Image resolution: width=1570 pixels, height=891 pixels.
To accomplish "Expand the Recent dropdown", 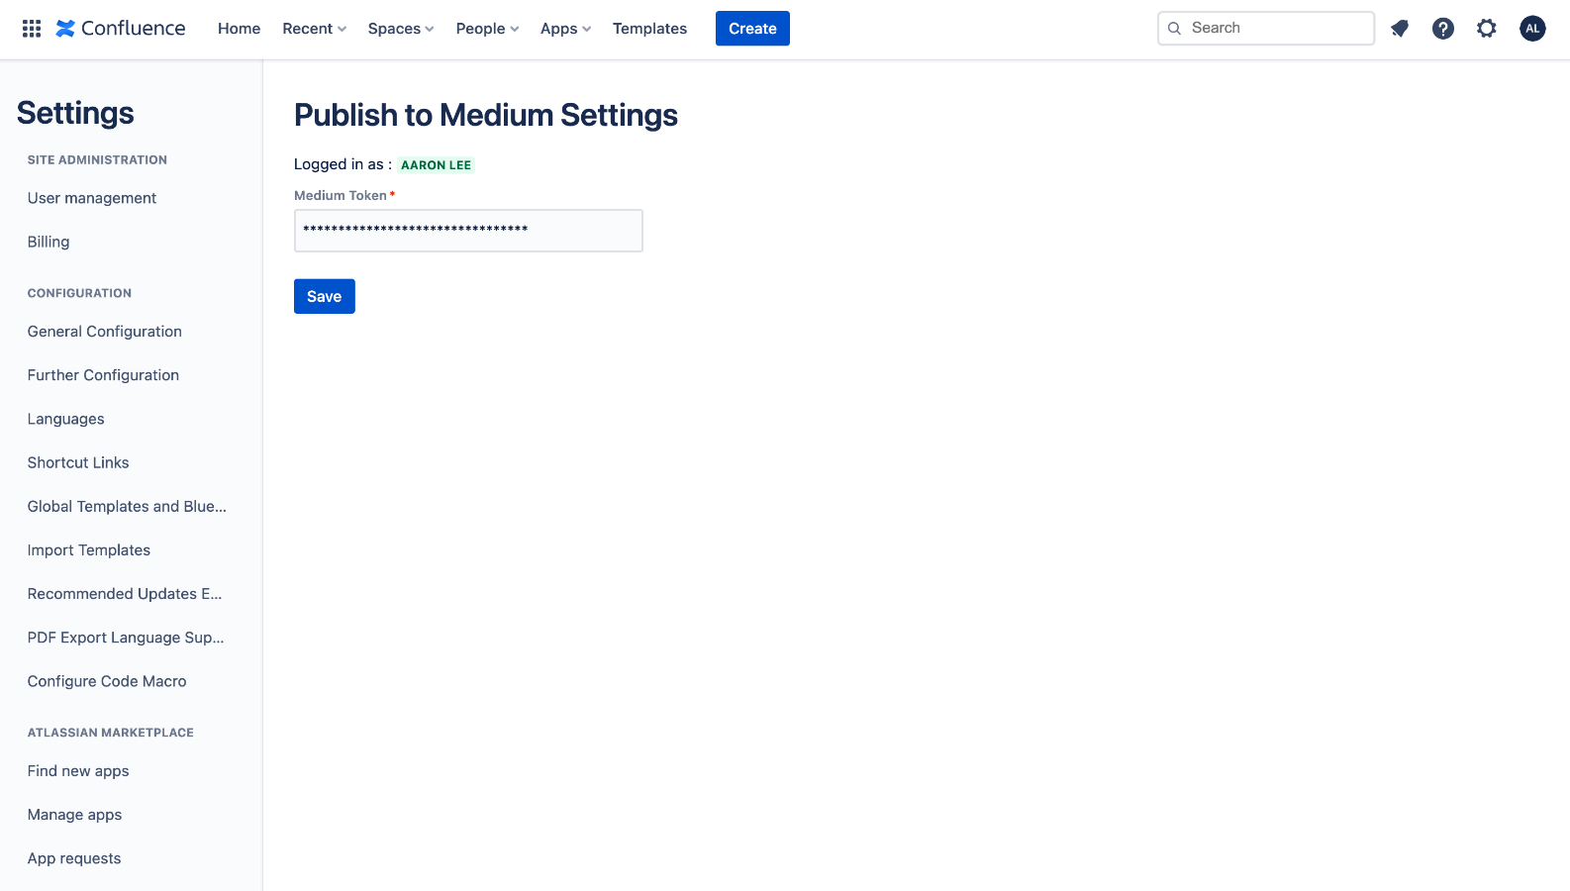I will 314,29.
